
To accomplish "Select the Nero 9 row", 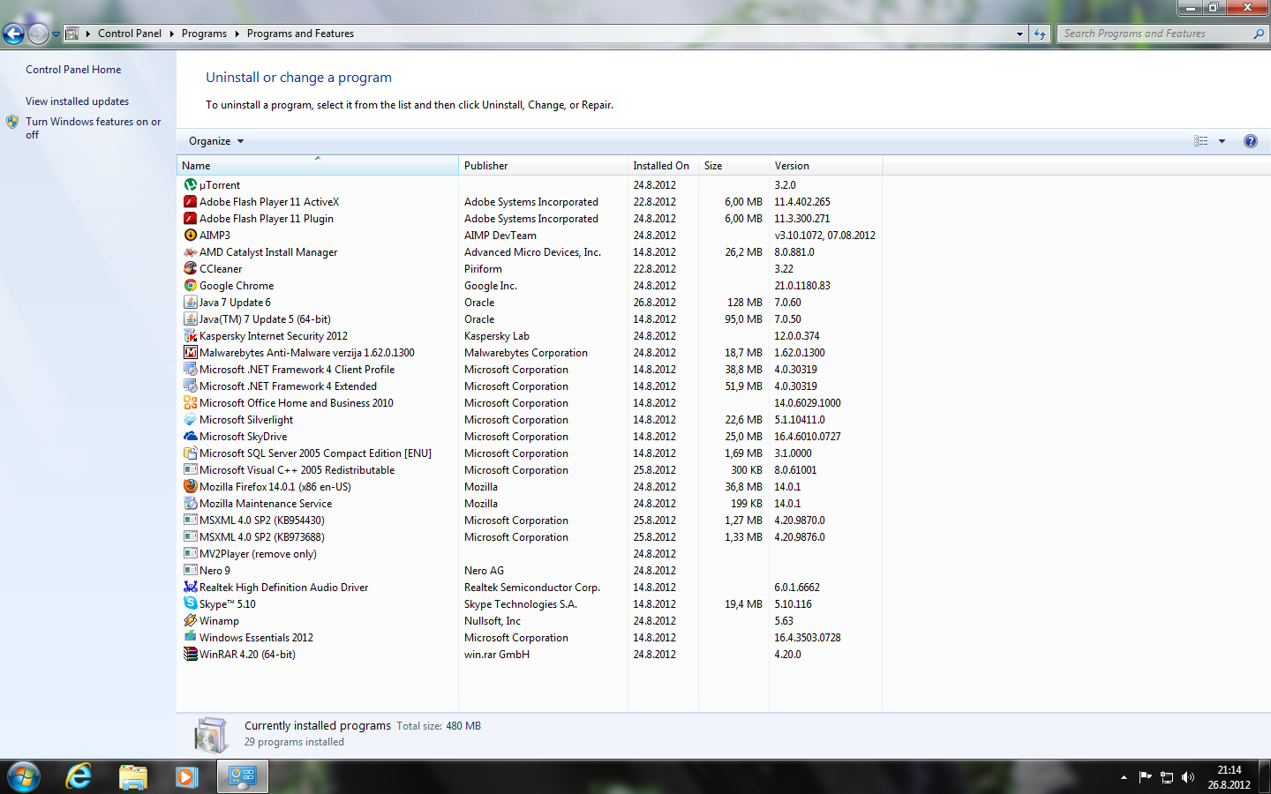I will point(530,571).
